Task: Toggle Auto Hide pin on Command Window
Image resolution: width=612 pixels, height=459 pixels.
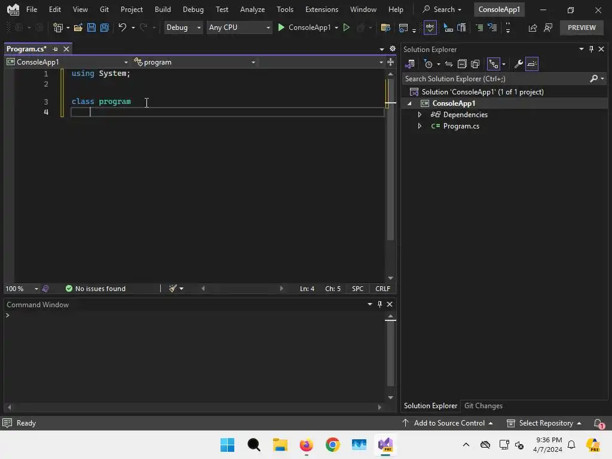Action: point(380,304)
